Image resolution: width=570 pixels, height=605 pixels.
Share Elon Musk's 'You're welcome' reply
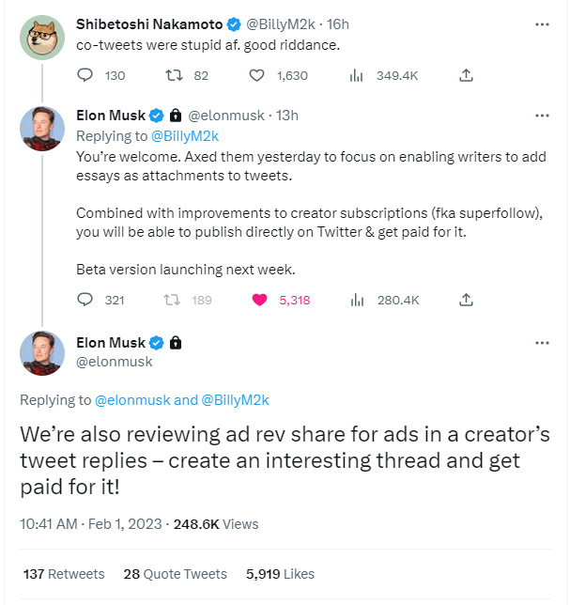[466, 301]
